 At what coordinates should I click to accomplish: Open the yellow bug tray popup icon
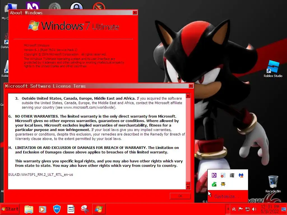point(223,184)
